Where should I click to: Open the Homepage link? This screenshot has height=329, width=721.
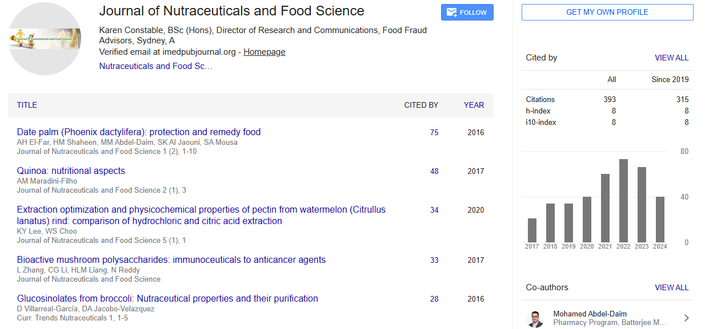coord(264,52)
